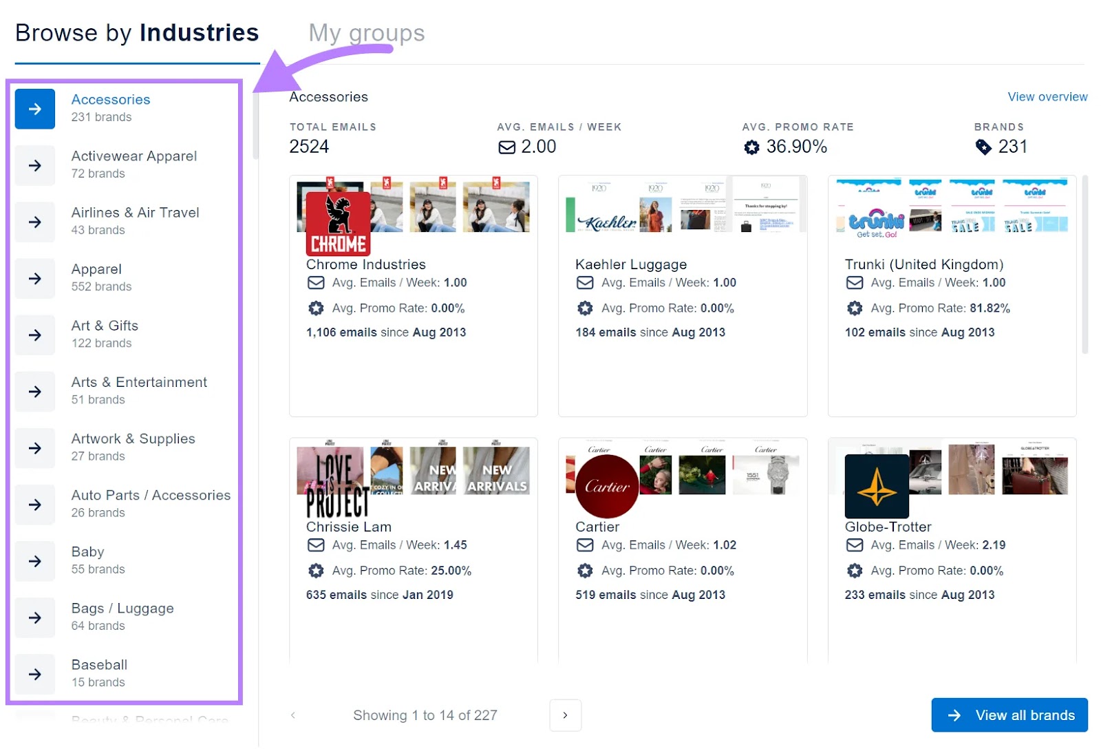Open the View overview link
The width and height of the screenshot is (1101, 749).
point(1047,96)
